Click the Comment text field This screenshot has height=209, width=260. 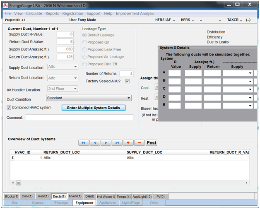tap(79, 118)
